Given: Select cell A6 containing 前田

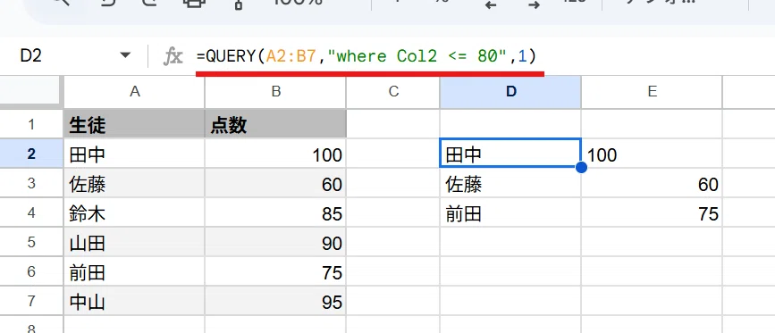Looking at the screenshot, I should tap(134, 271).
